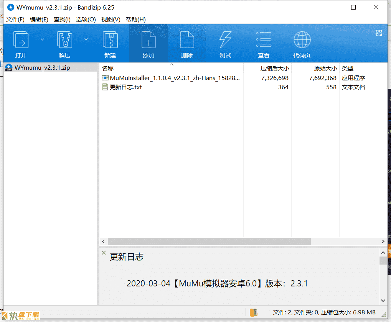The width and height of the screenshot is (391, 322).
Task: Click the 更新日志.txt document icon
Action: click(105, 87)
